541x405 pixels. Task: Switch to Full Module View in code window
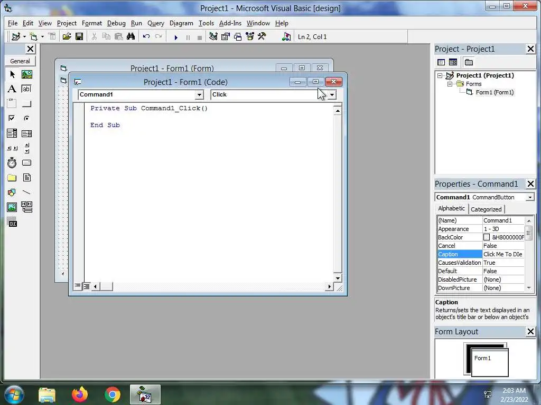click(87, 286)
